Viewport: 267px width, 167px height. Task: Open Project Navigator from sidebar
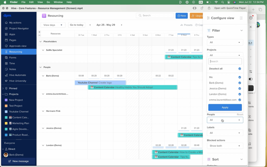point(19,28)
